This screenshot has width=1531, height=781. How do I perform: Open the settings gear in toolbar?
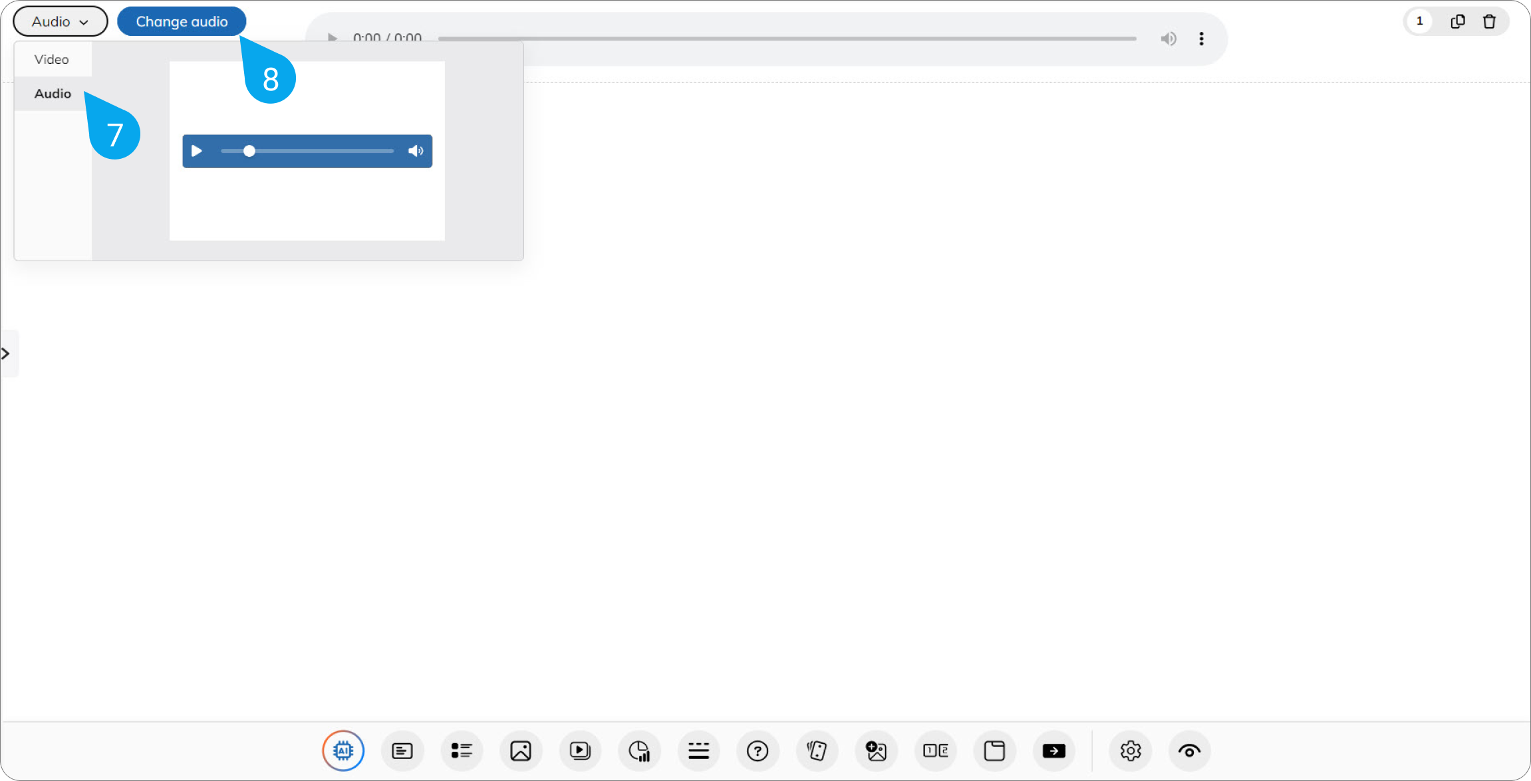click(x=1131, y=751)
